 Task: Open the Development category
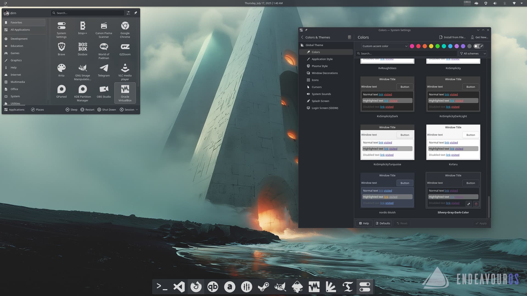click(24, 39)
